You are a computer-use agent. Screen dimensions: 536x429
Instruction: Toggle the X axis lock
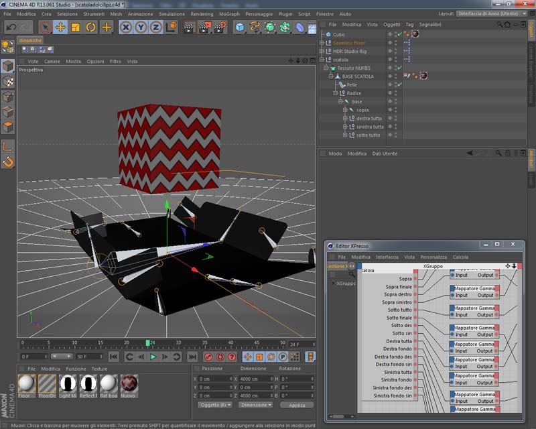(x=126, y=27)
